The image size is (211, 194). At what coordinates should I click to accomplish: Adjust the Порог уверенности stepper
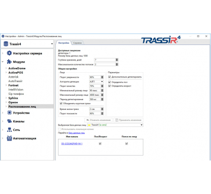pyautogui.click(x=102, y=77)
